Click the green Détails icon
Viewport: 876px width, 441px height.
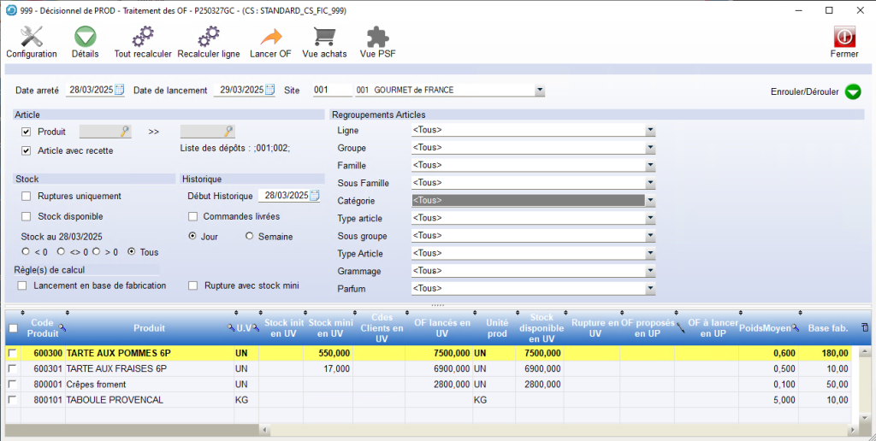pos(85,38)
